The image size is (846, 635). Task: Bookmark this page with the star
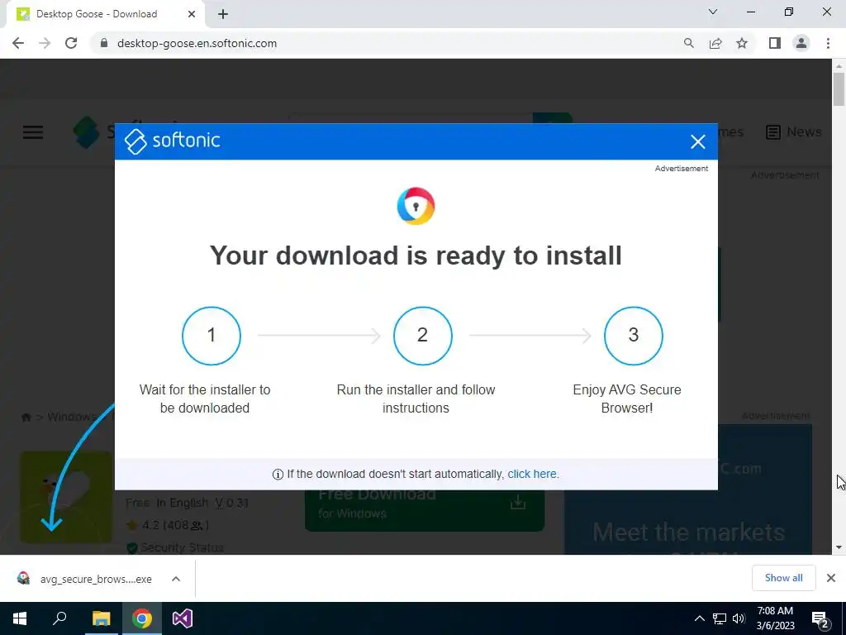point(742,43)
